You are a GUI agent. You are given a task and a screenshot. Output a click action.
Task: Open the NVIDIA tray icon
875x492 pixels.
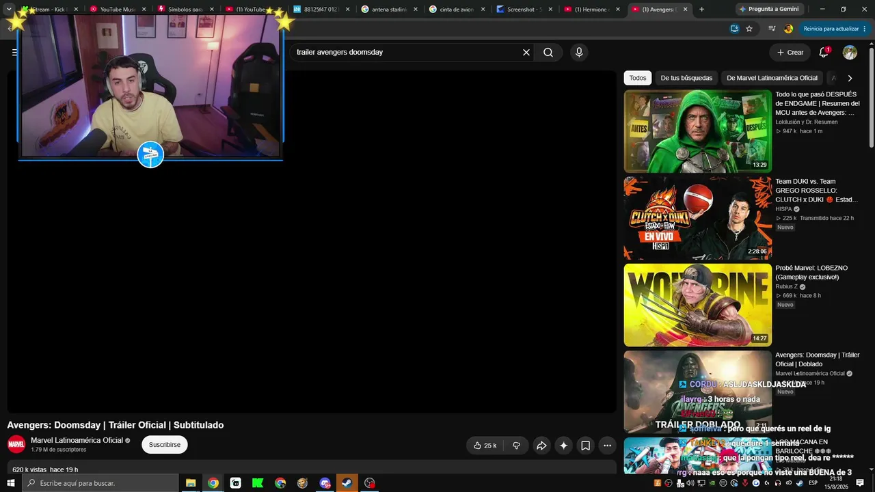tap(712, 483)
